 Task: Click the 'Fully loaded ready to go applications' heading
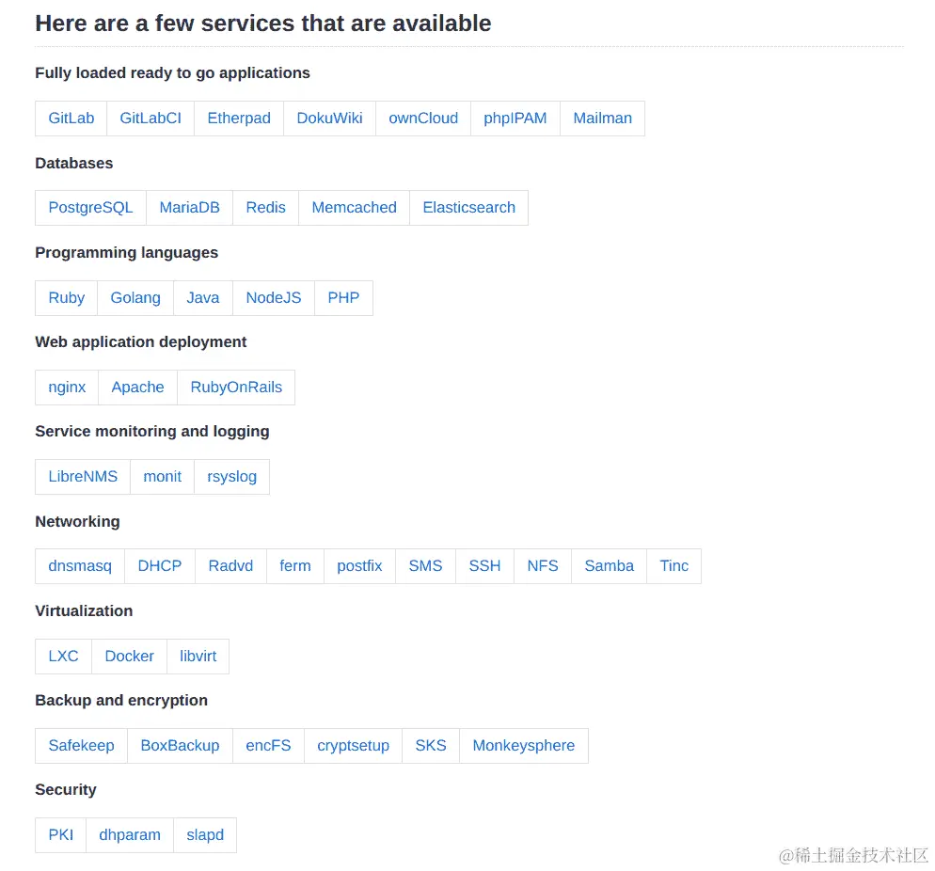coord(172,72)
